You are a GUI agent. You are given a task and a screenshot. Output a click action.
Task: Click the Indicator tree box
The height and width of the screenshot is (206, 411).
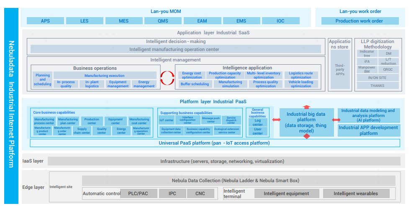point(367,53)
